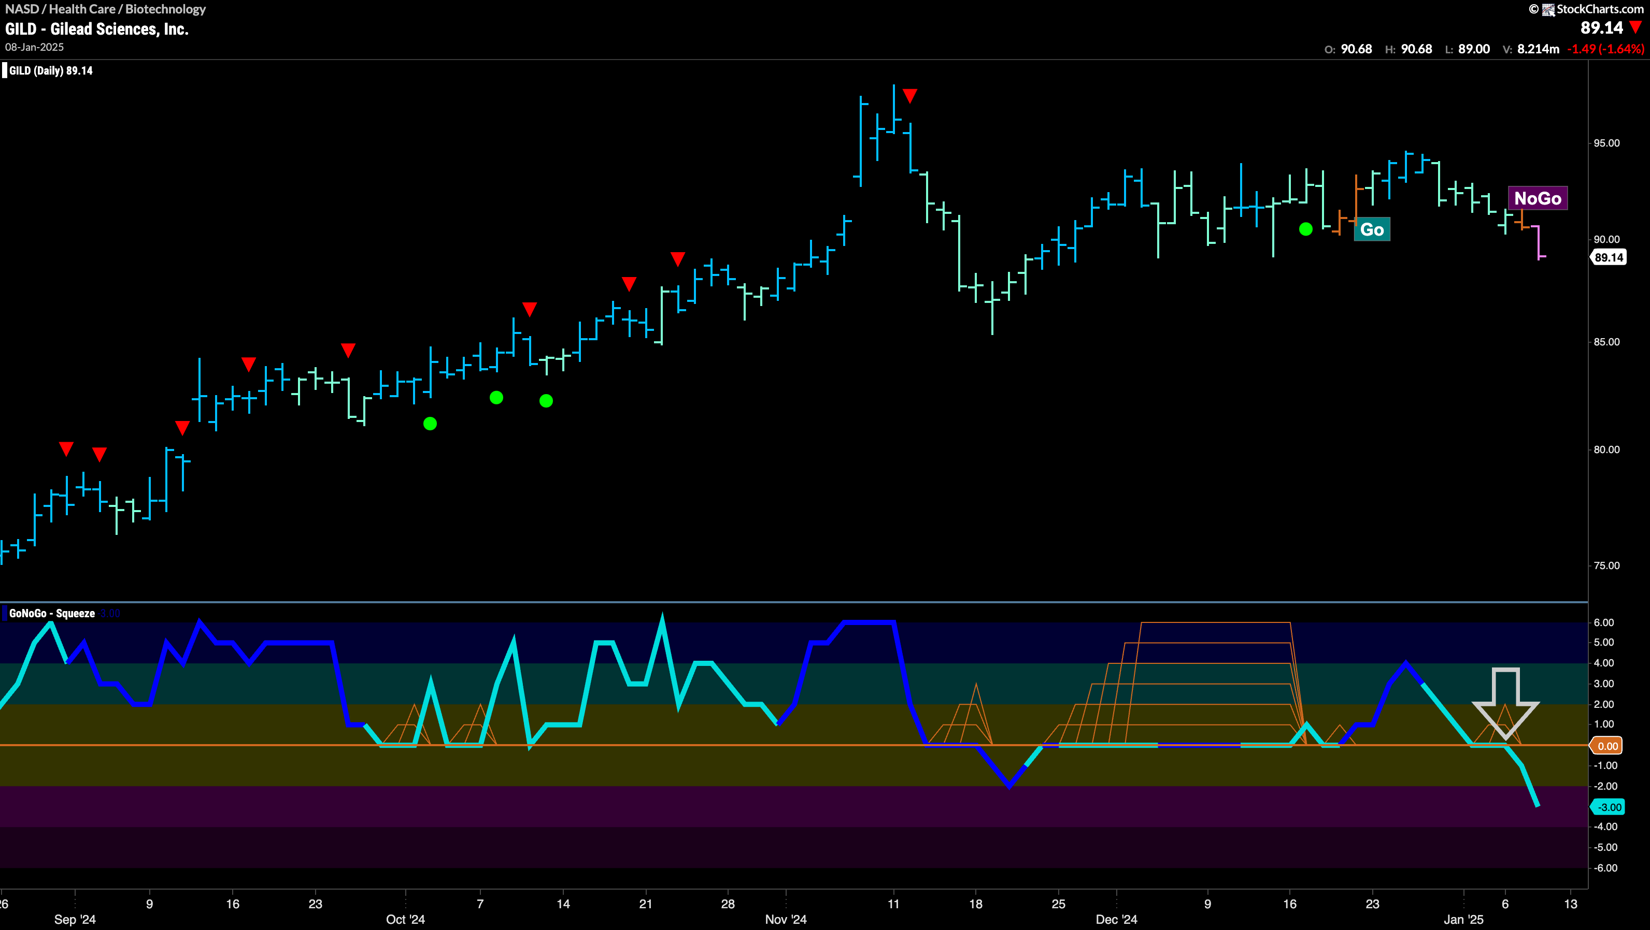Click the Dec '24 label on the time axis
The height and width of the screenshot is (930, 1650).
click(1116, 919)
